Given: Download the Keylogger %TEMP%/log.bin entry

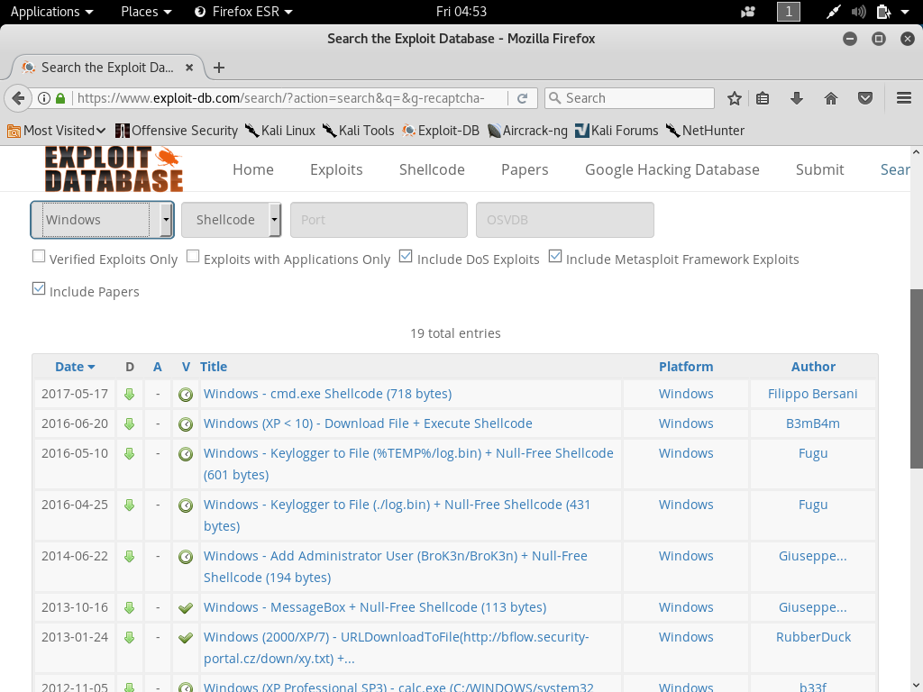Looking at the screenshot, I should click(130, 454).
